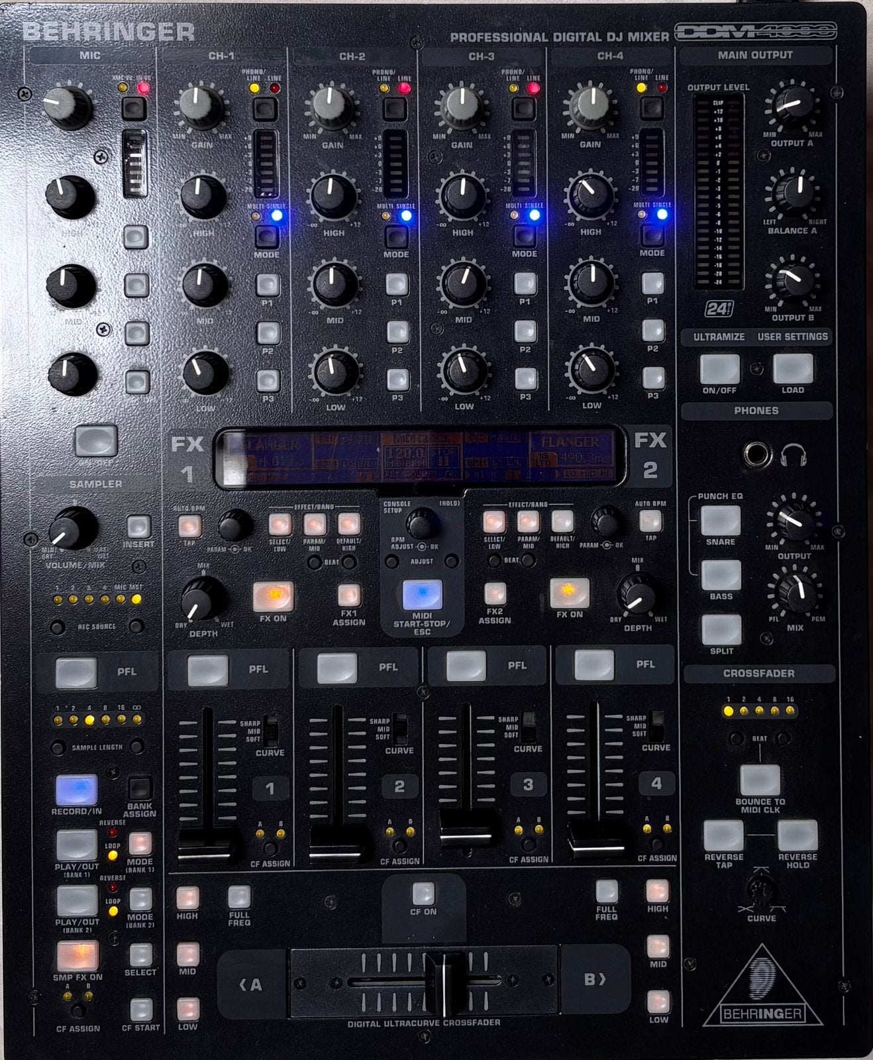This screenshot has height=1060, width=873.
Task: Toggle the Ultramize ON/OFF button
Action: [720, 369]
